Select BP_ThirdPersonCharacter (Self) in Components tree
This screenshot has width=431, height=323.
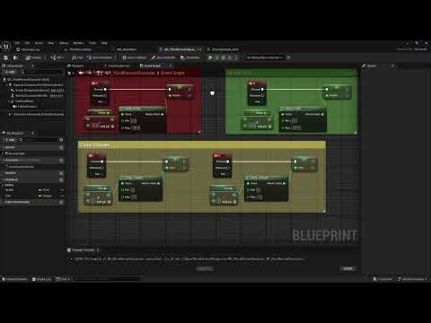(x=28, y=80)
